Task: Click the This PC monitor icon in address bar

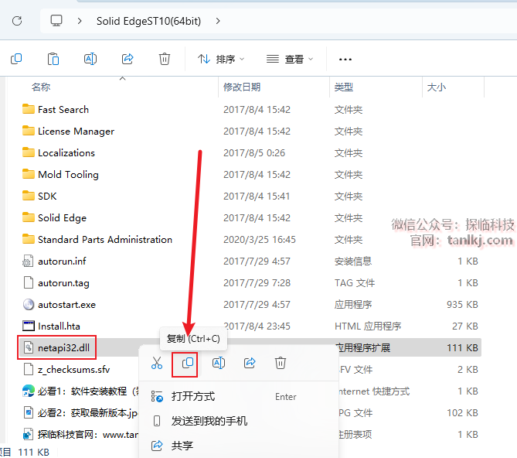Action: point(56,21)
